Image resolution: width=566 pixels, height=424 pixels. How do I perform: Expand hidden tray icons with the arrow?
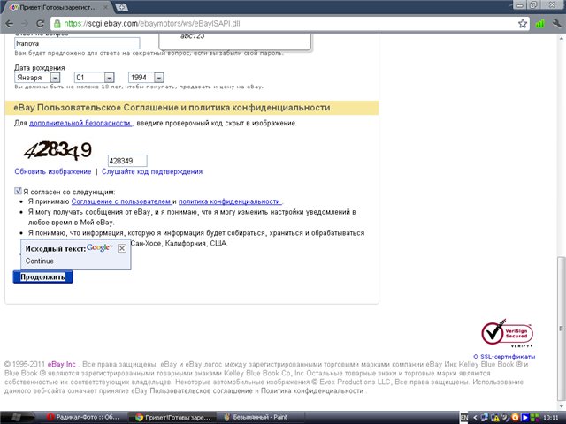(x=475, y=418)
